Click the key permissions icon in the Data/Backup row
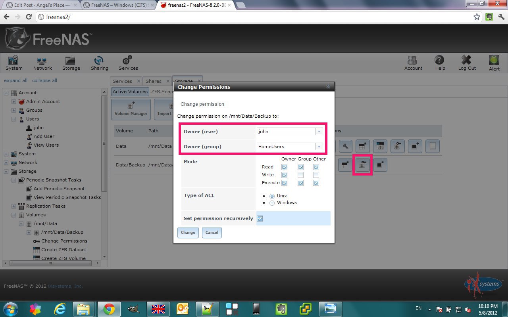Image resolution: width=508 pixels, height=317 pixels. click(x=362, y=165)
